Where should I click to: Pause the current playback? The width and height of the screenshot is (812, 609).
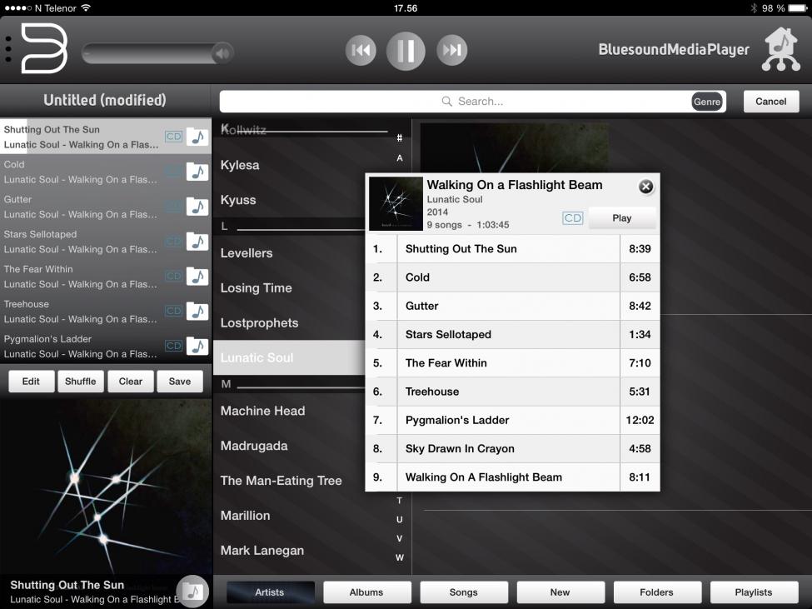coord(406,51)
